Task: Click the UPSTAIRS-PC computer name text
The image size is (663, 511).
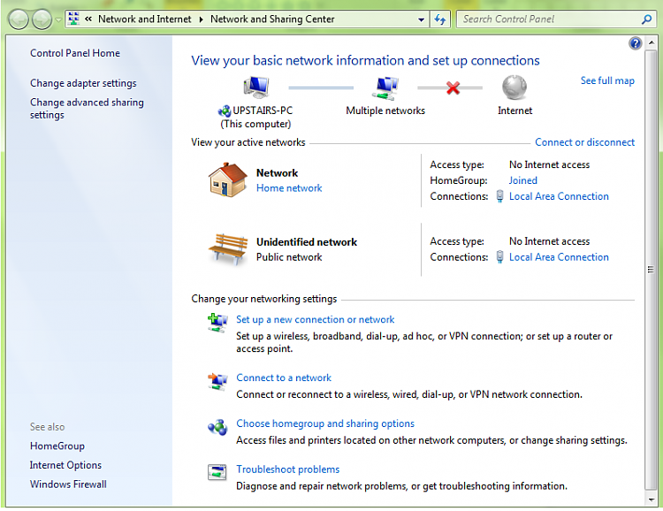Action: 263,111
